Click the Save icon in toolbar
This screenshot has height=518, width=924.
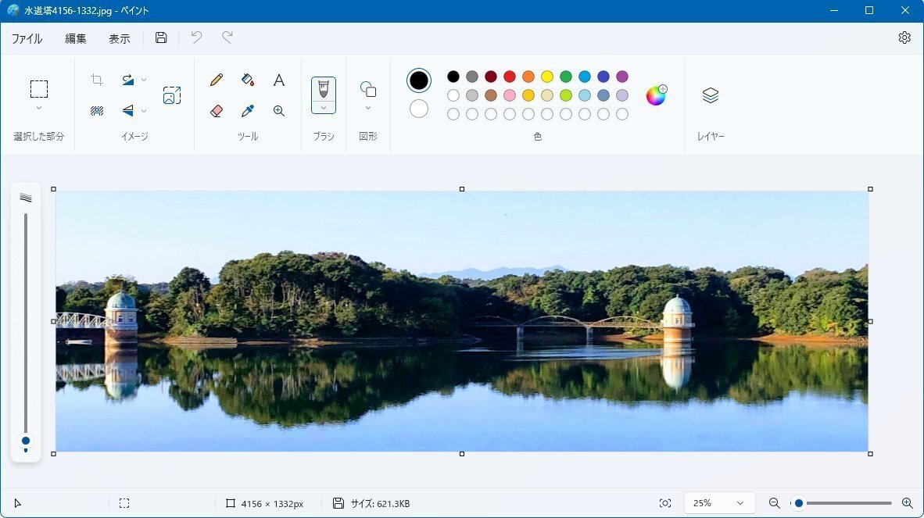(161, 38)
